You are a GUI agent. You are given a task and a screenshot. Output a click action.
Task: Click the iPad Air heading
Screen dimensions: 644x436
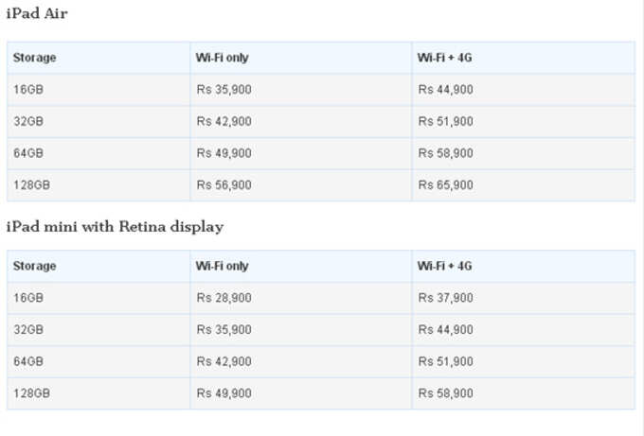click(37, 13)
